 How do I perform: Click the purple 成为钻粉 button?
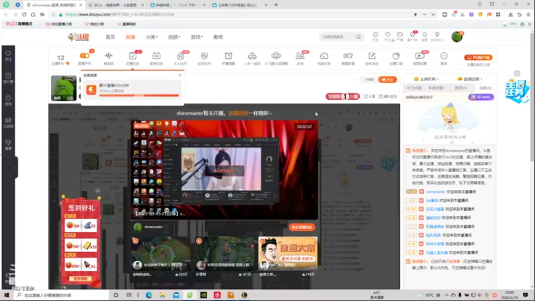(x=481, y=97)
